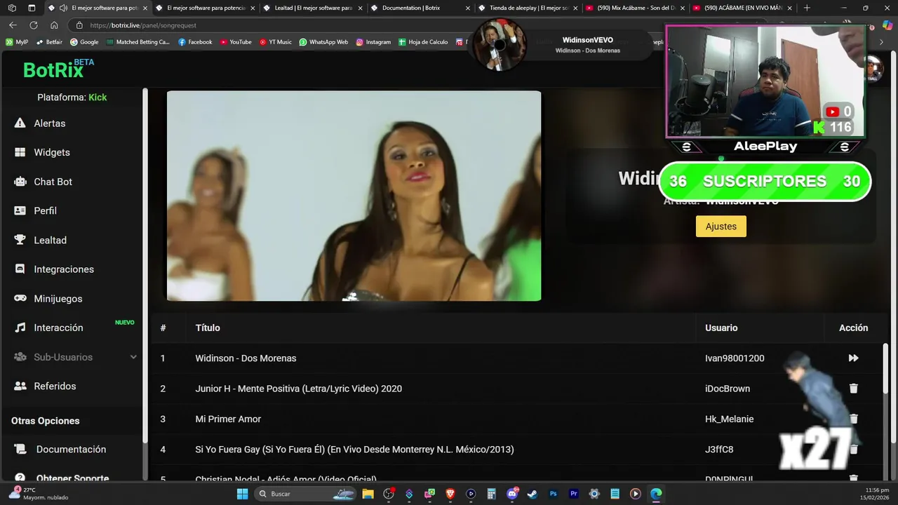Click the yellow Ajustes button
The width and height of the screenshot is (898, 505).
(x=721, y=227)
